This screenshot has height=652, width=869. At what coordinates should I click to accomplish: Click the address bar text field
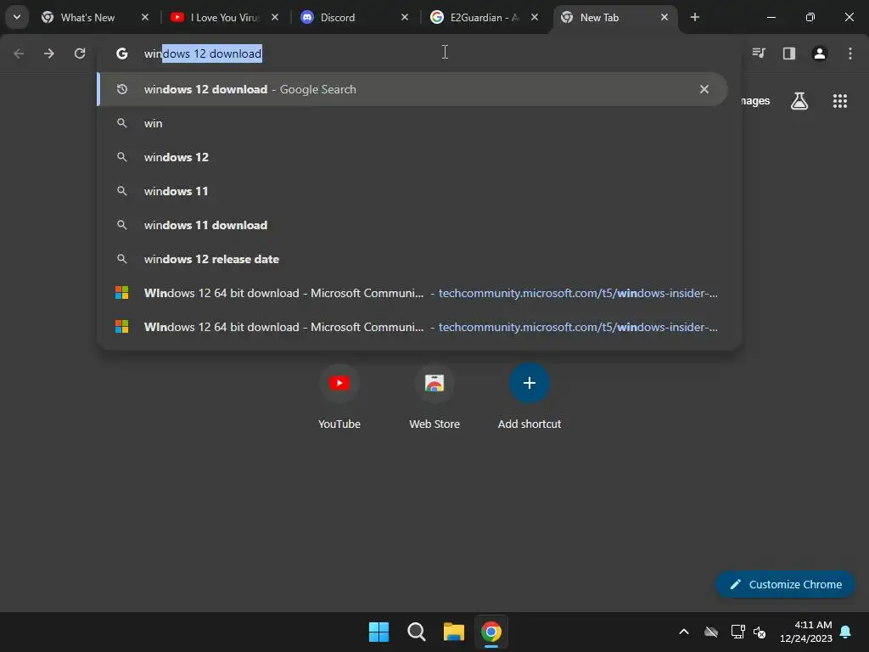[421, 53]
